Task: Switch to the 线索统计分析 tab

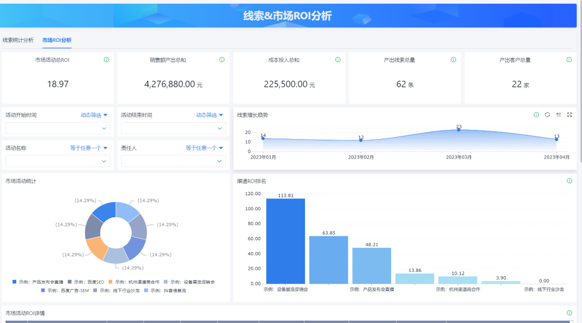Action: coord(18,40)
